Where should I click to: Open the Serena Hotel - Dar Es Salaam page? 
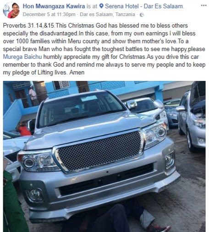[x=144, y=6]
